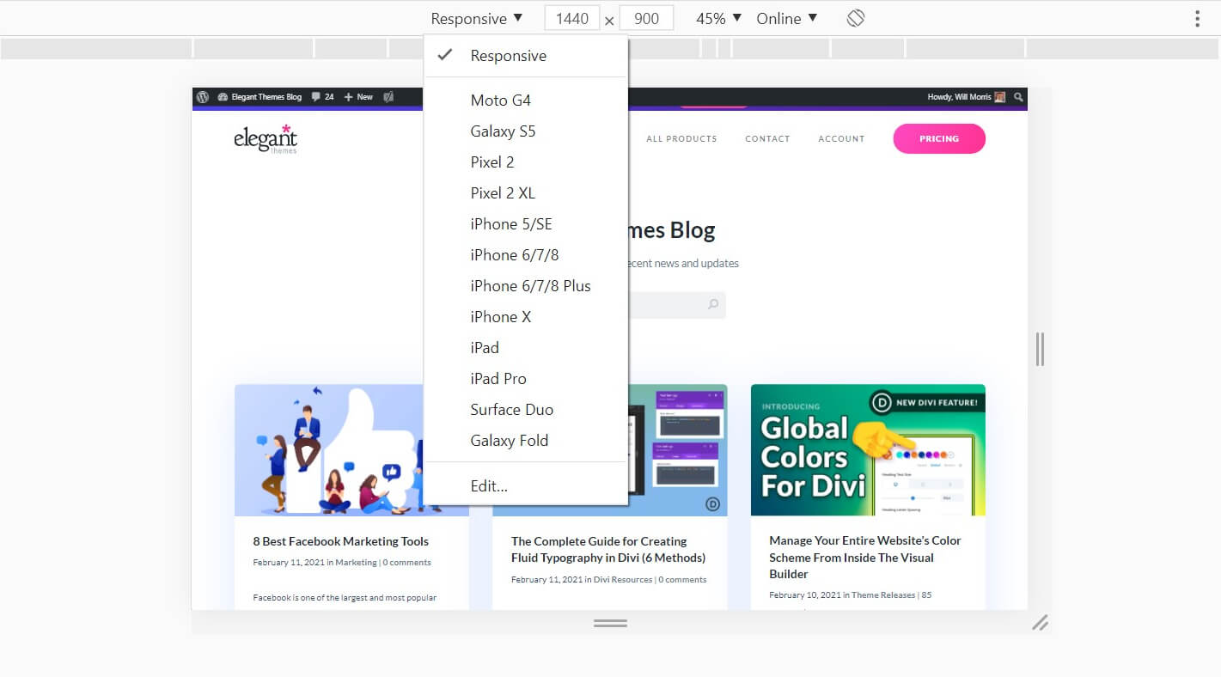The width and height of the screenshot is (1221, 677).
Task: Open the site search magnifier in admin bar
Action: point(1019,97)
